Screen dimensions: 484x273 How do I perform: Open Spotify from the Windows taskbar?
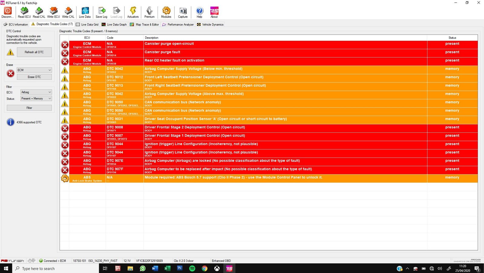click(x=192, y=268)
